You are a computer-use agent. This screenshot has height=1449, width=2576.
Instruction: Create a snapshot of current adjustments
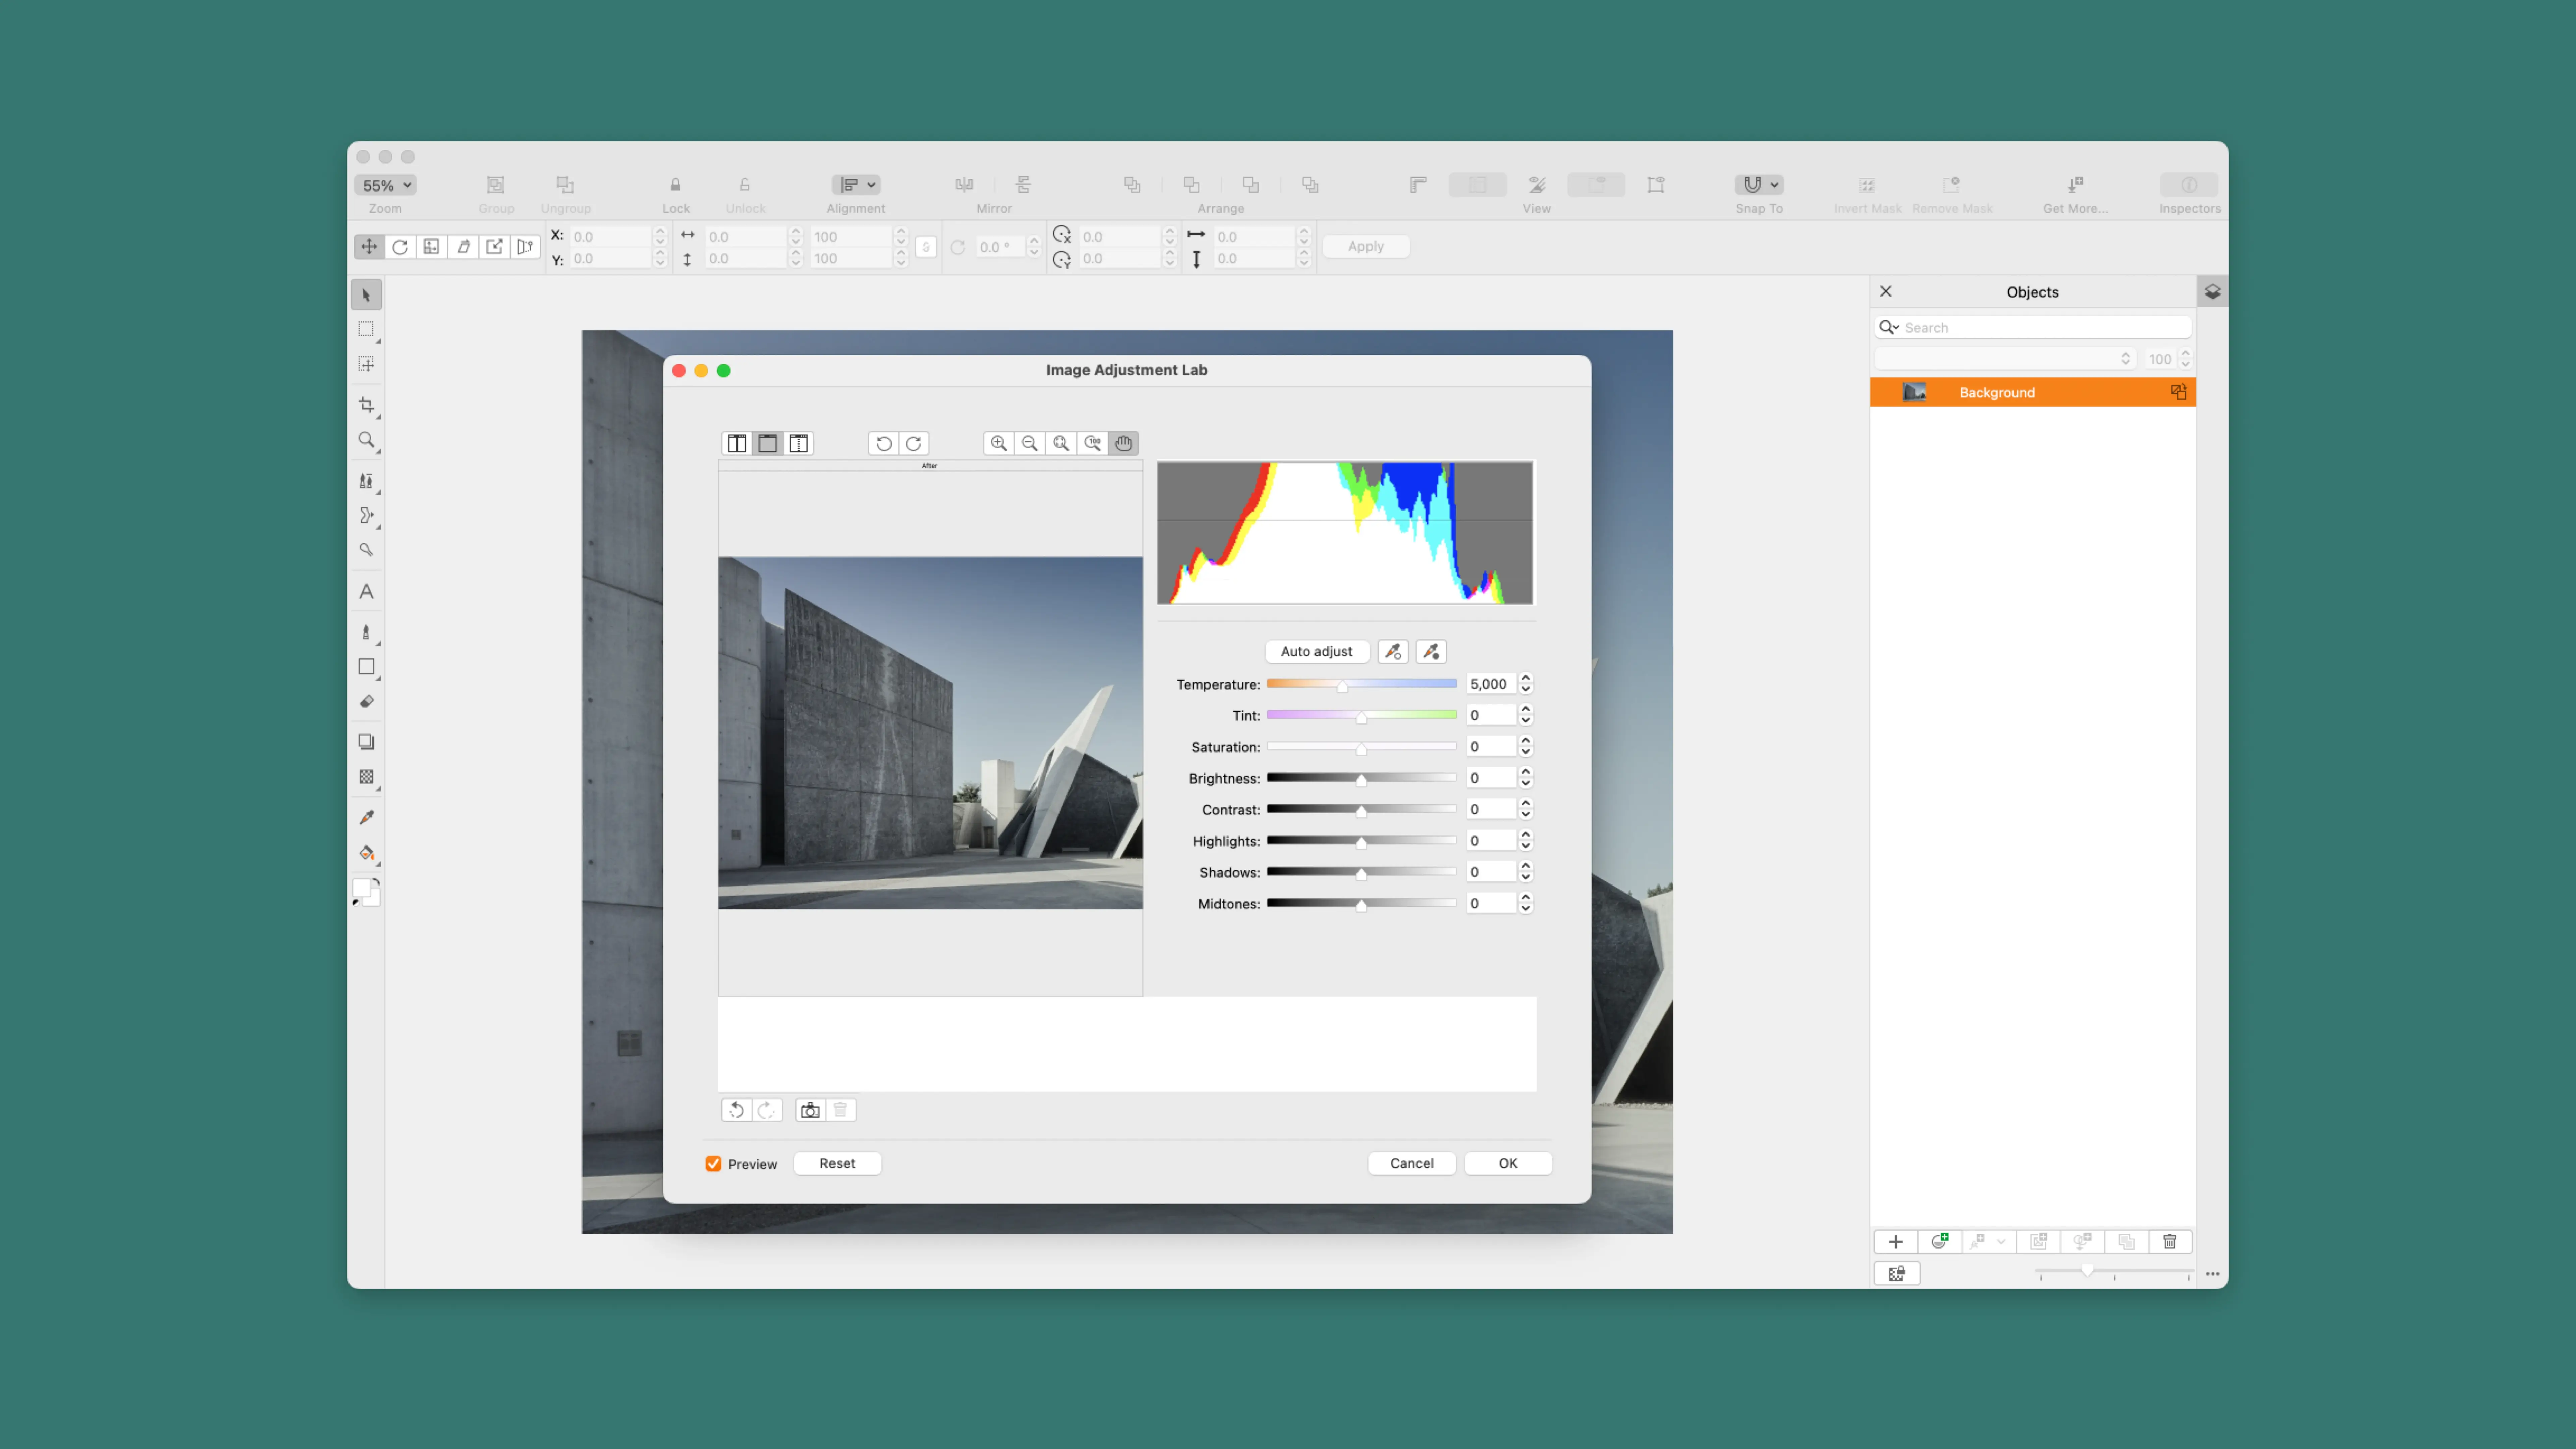pos(811,1110)
